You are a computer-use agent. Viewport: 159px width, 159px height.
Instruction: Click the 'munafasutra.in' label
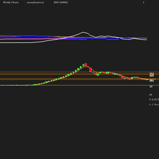[x=35, y=3]
